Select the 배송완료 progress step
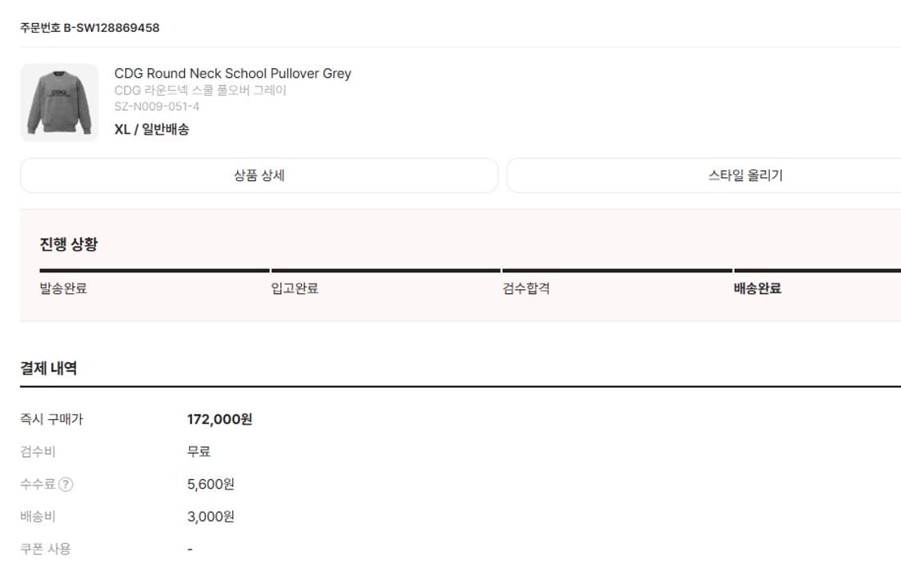 pos(758,288)
